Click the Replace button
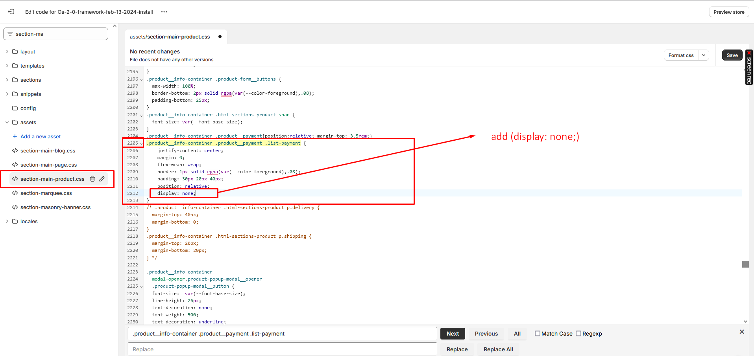Image resolution: width=754 pixels, height=356 pixels. (457, 349)
